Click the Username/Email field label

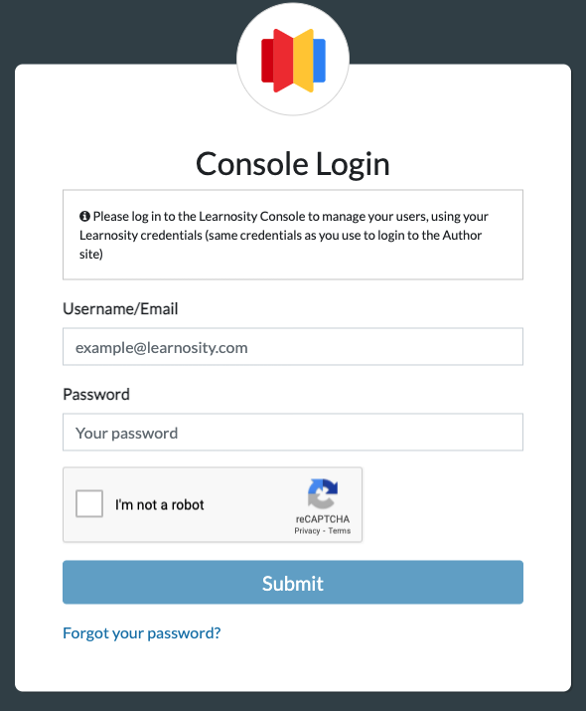click(x=120, y=309)
